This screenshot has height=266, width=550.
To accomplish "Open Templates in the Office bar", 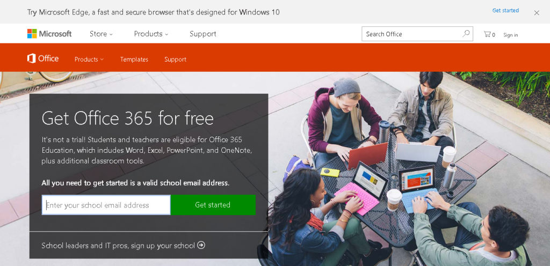I will point(134,60).
